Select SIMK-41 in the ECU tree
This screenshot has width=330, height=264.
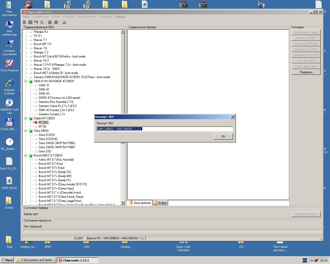click(44, 89)
